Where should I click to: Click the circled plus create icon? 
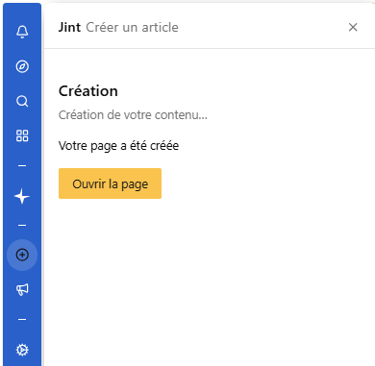[x=22, y=255]
